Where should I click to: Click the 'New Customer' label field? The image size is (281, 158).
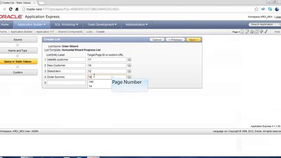[x=66, y=65]
